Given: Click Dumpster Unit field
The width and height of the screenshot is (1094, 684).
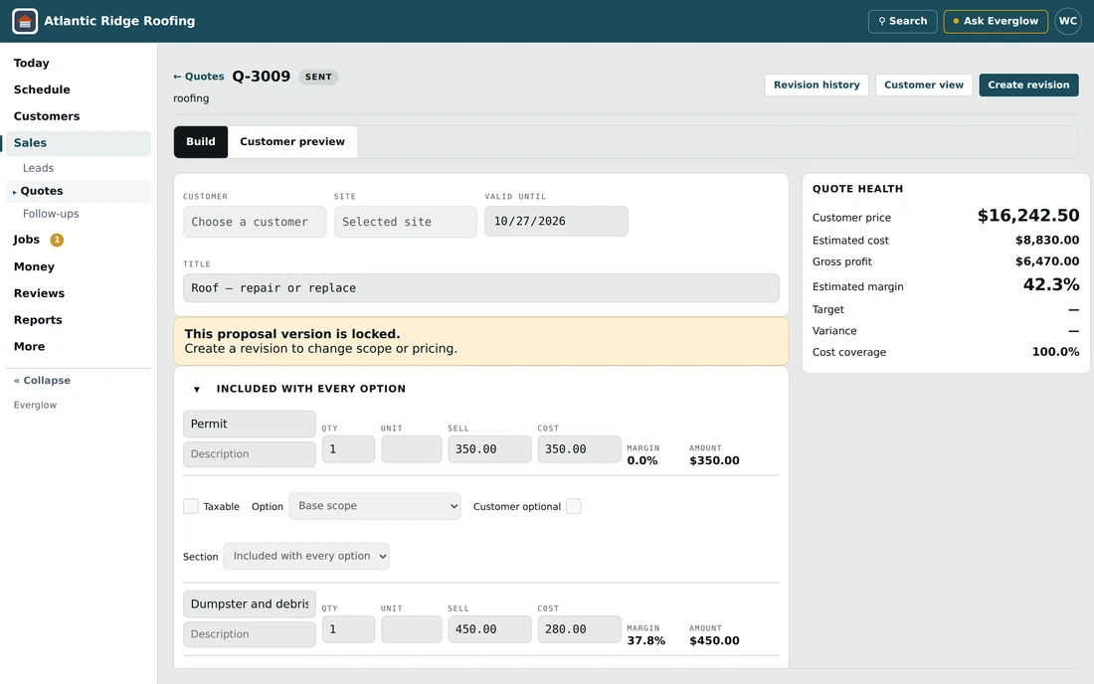Looking at the screenshot, I should 411,629.
